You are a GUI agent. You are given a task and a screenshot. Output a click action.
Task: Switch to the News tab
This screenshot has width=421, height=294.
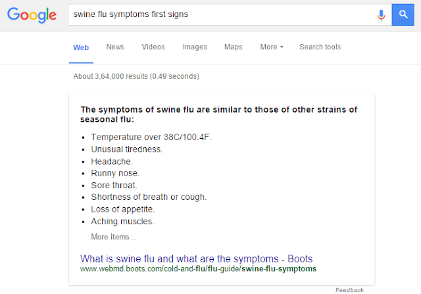115,47
